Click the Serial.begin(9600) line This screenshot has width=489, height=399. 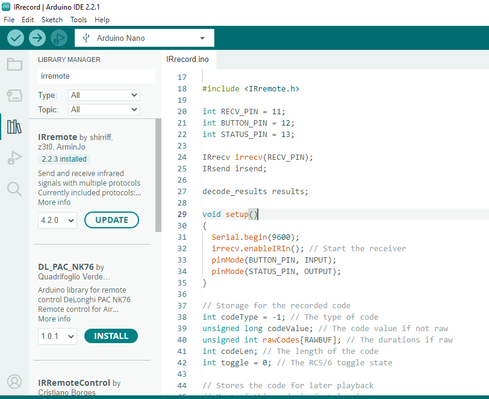(x=255, y=237)
